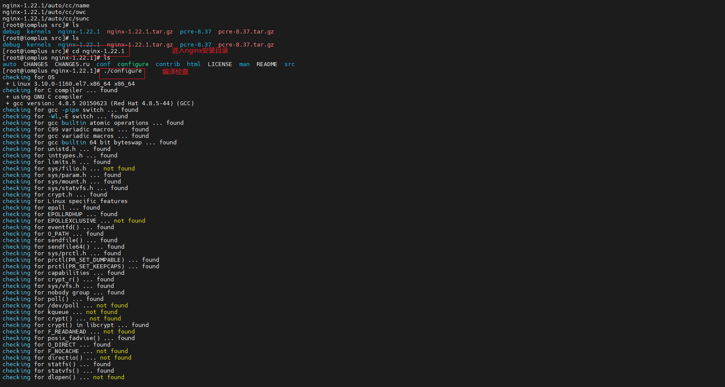Click the 'C99 variadic macros' line
The width and height of the screenshot is (725, 387).
tap(76, 130)
